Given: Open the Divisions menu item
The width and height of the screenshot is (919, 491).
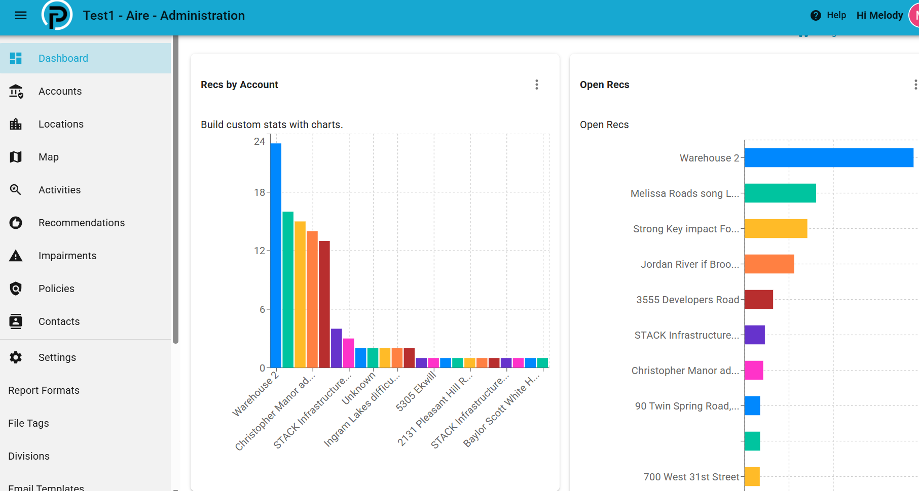Looking at the screenshot, I should [29, 456].
